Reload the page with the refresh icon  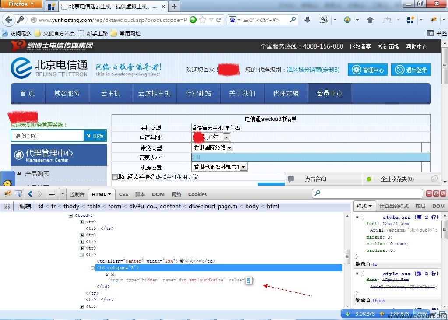point(219,20)
